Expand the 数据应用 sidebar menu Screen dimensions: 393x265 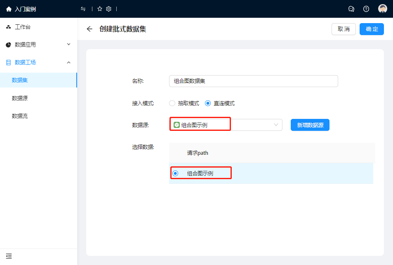coord(38,45)
